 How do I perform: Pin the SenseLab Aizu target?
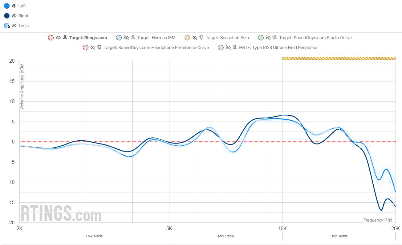(x=201, y=38)
